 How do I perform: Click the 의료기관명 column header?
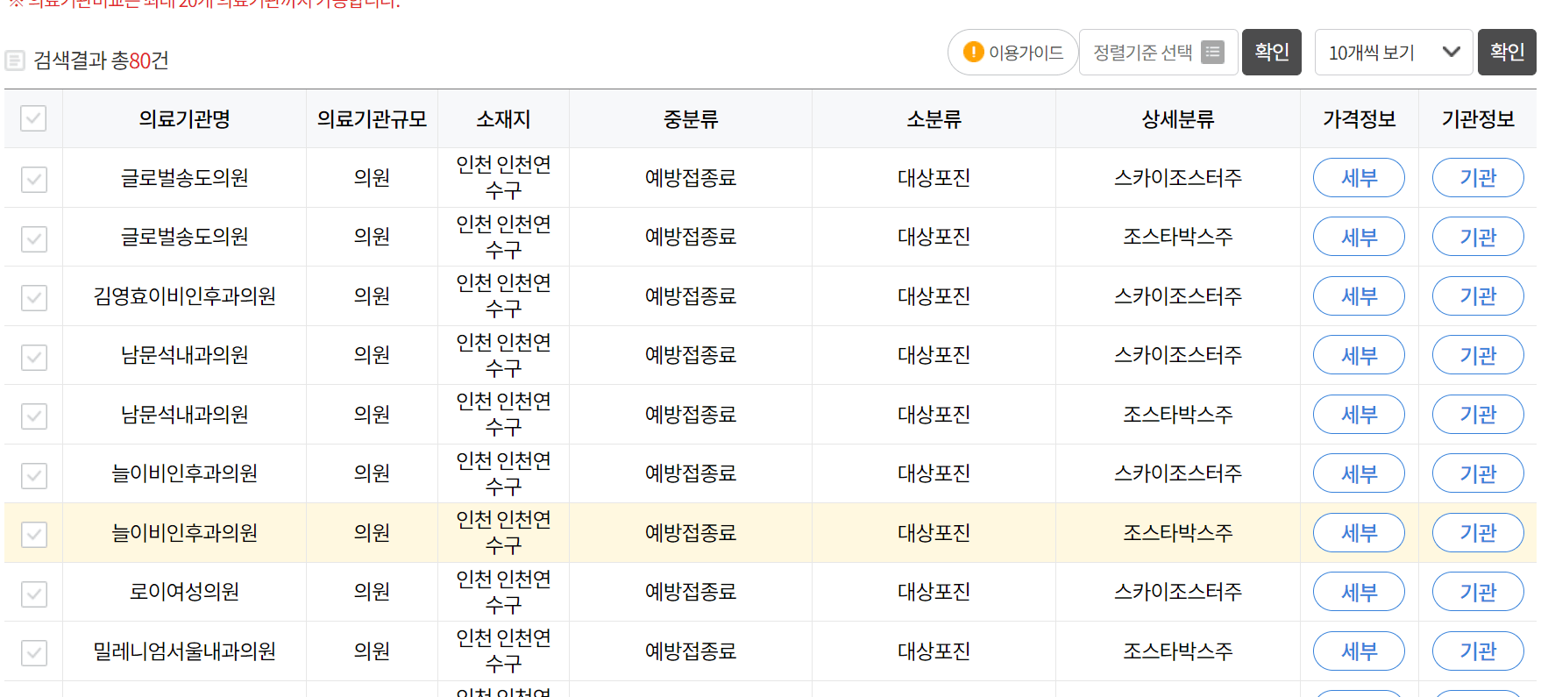coord(184,119)
